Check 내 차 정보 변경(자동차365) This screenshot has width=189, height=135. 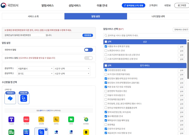(x=106, y=74)
